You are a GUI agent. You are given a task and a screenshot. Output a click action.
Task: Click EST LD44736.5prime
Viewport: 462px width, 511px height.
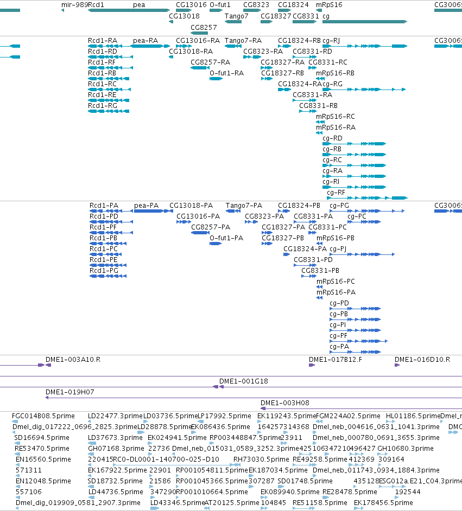pos(116,492)
